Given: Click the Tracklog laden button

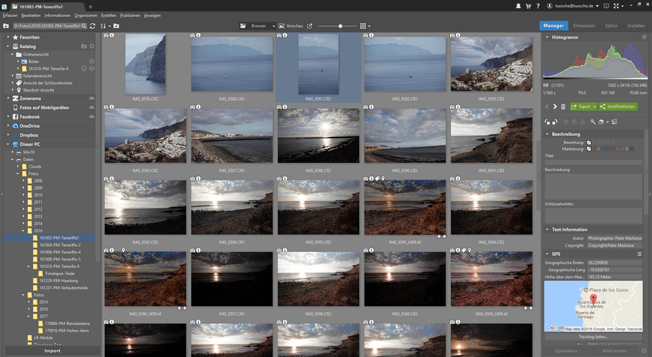Looking at the screenshot, I should click(593, 337).
